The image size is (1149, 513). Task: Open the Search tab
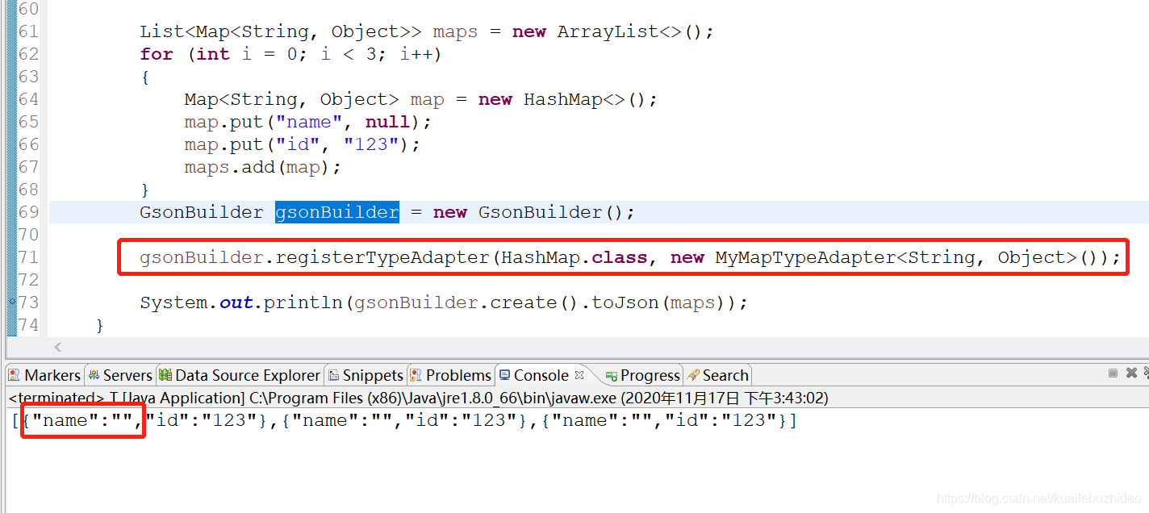click(718, 375)
